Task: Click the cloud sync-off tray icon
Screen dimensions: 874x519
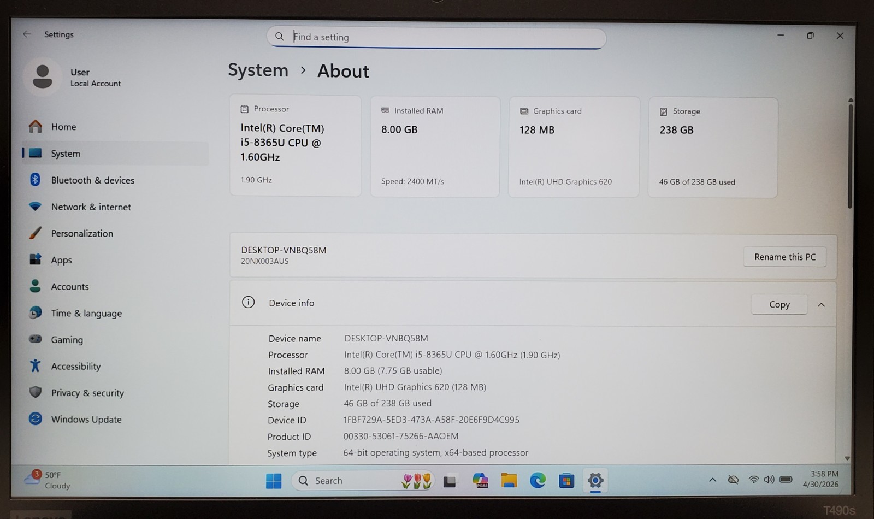Action: [x=733, y=480]
